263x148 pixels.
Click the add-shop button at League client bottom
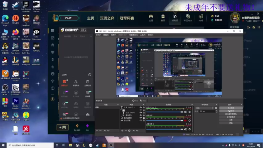tap(62, 127)
